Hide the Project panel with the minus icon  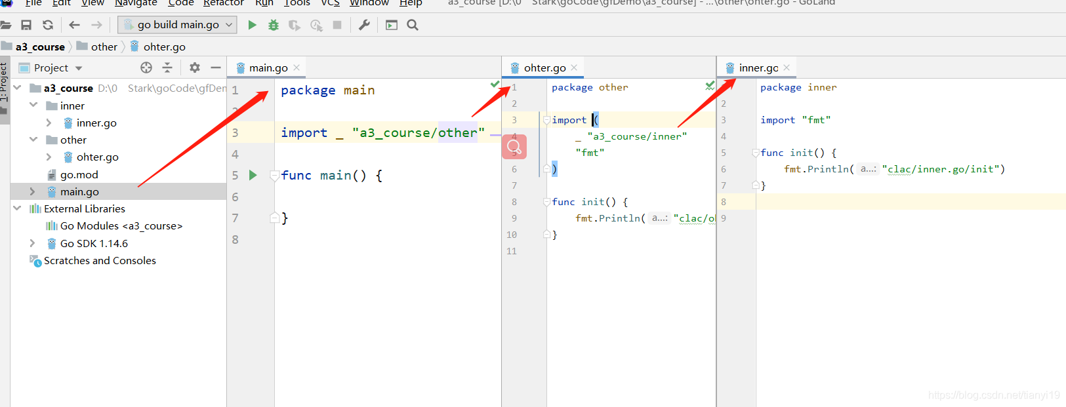215,68
